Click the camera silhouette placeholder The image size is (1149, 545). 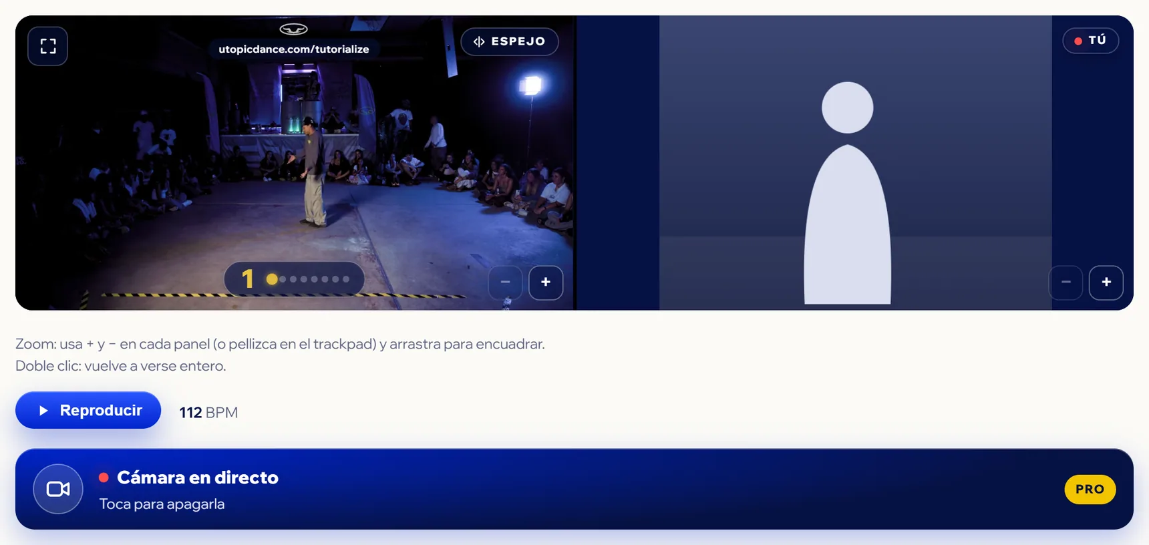[x=848, y=193]
